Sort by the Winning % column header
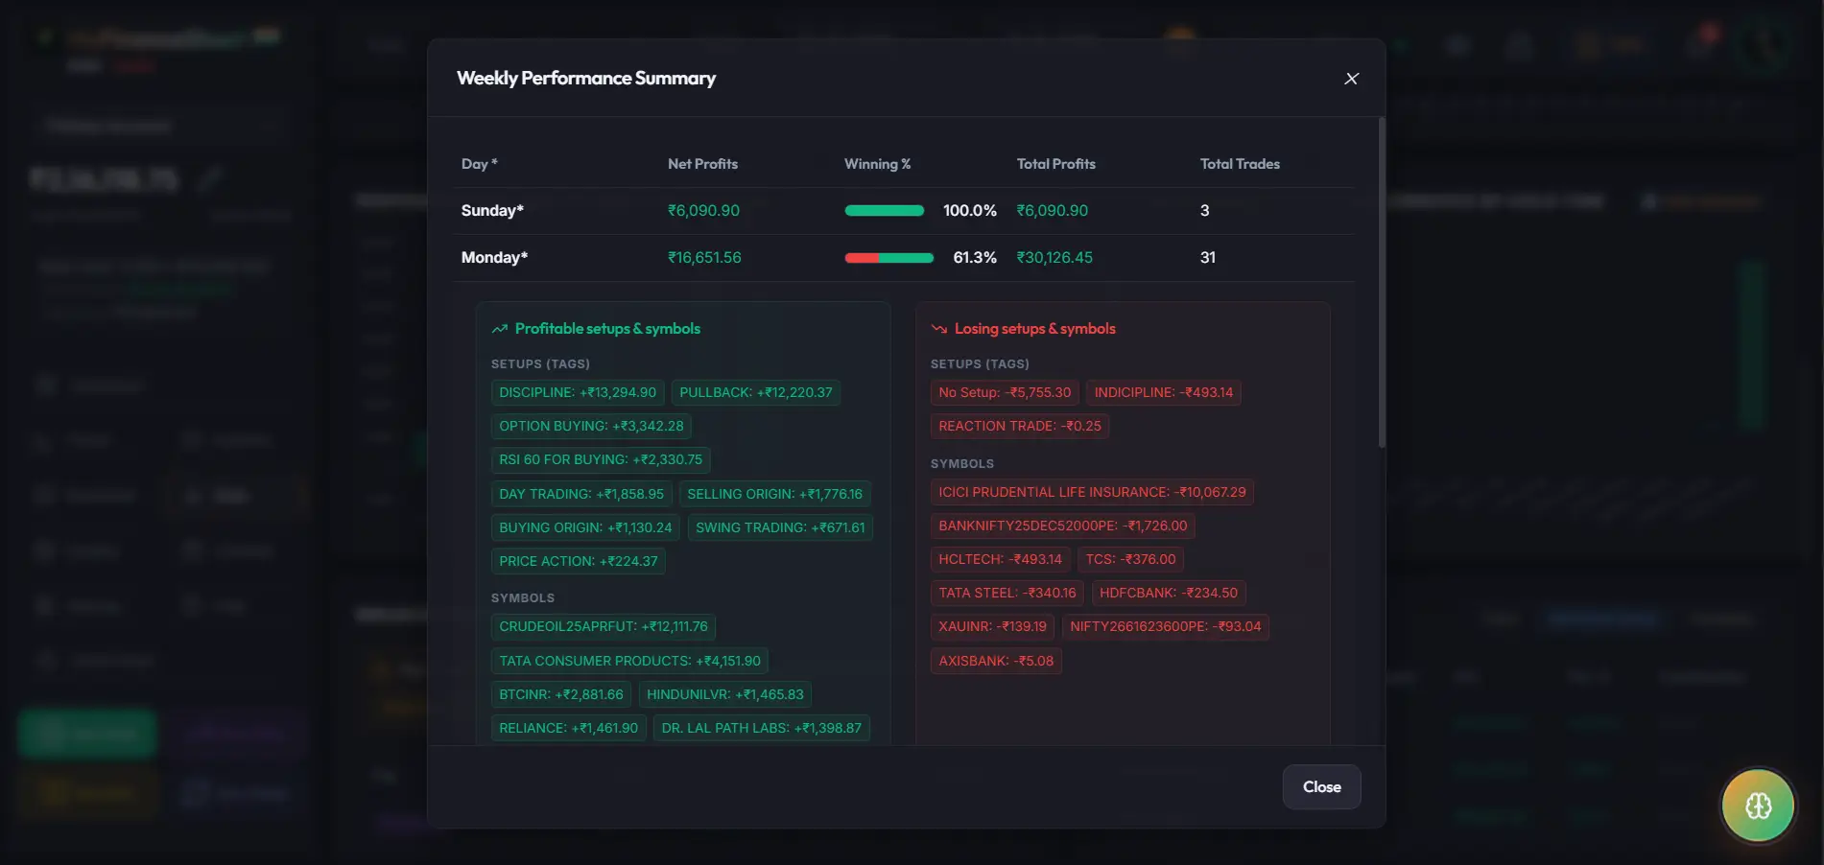Viewport: 1824px width, 865px height. tap(877, 164)
